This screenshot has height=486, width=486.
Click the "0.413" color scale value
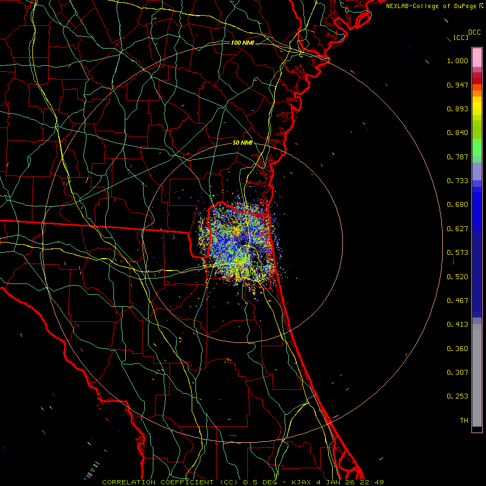tap(457, 325)
